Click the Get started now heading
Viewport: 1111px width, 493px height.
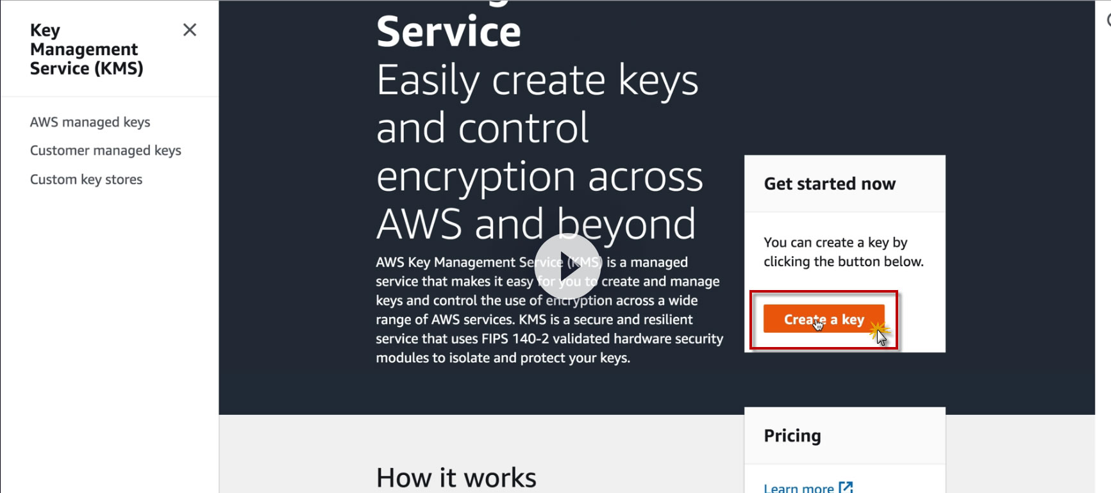(x=830, y=184)
